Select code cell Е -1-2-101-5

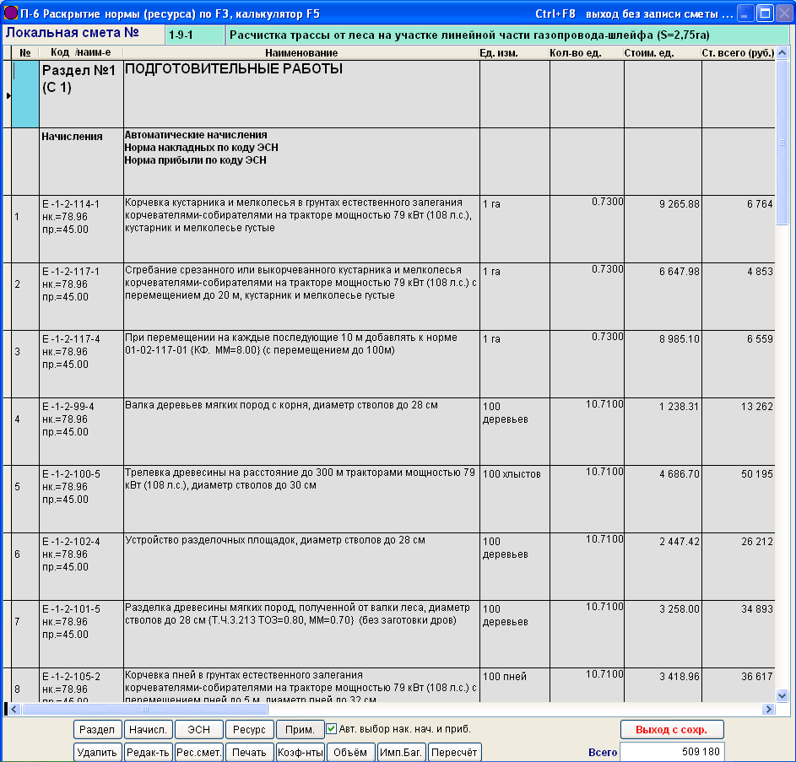point(81,634)
